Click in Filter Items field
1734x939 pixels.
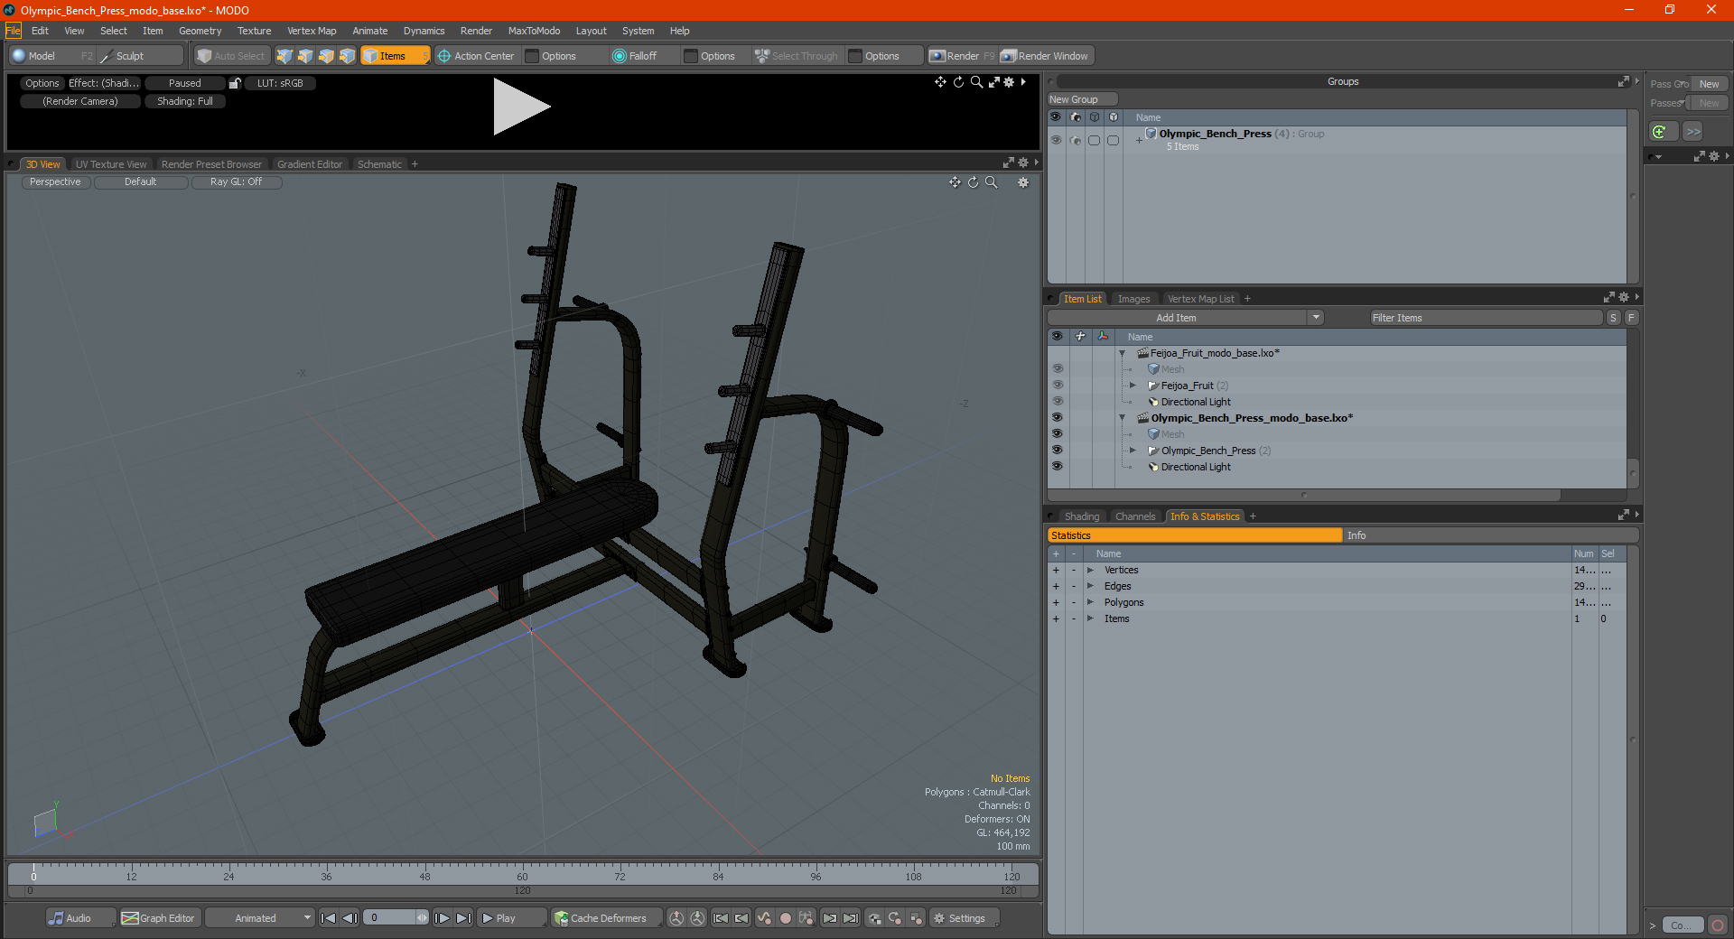[x=1485, y=318]
